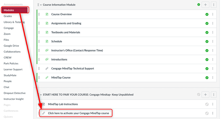This screenshot has height=119, width=222.
Task: Unpublish Textbooks and Materials page
Action: pos(207,33)
